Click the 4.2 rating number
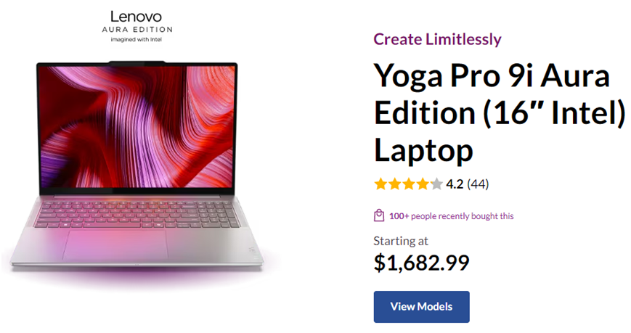Image resolution: width=631 pixels, height=333 pixels. [x=455, y=184]
